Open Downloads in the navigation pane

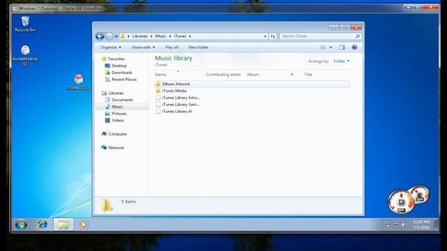pyautogui.click(x=122, y=73)
